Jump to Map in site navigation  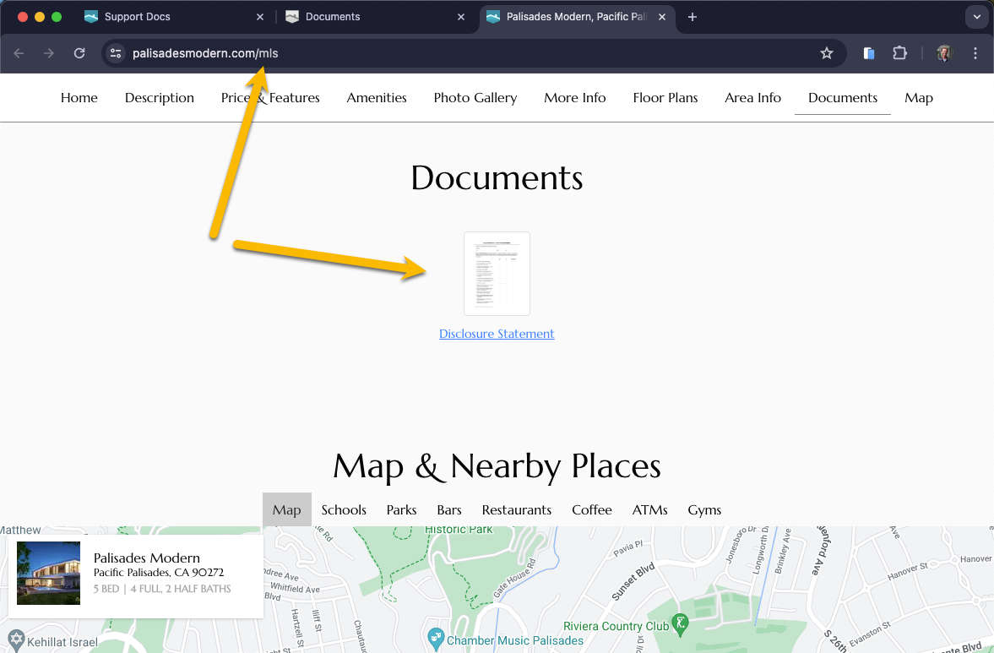pyautogui.click(x=919, y=98)
